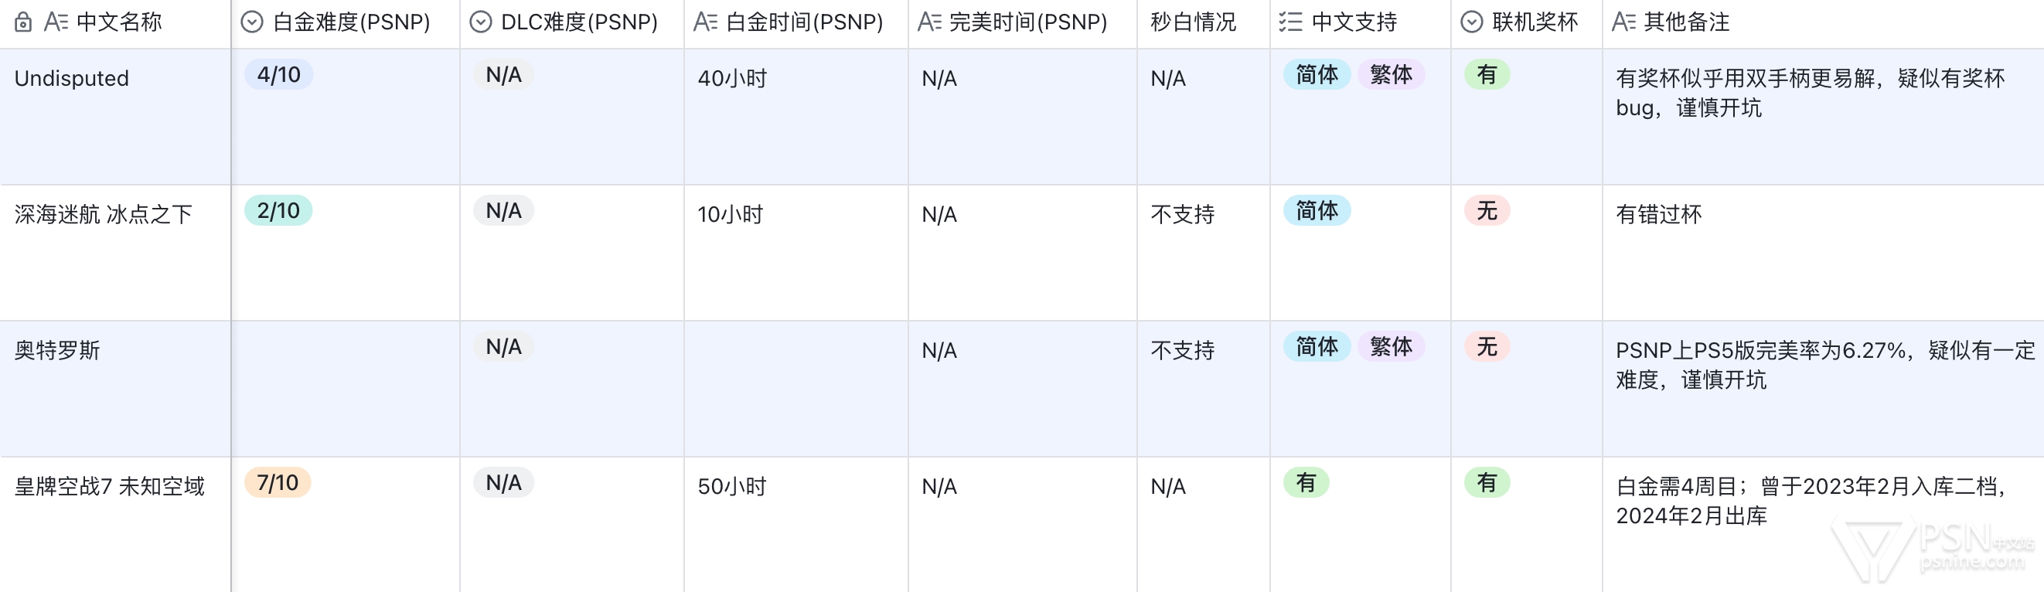Click the select-type icon beside DLC难度(PSNP)
2044x592 pixels.
point(480,22)
